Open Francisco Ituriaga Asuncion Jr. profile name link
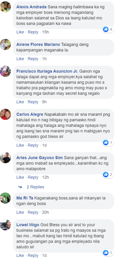Screen dimensions: 121x258 [x=47, y=71]
